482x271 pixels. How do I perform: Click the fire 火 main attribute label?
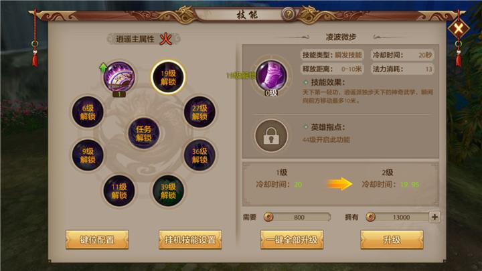pyautogui.click(x=166, y=39)
